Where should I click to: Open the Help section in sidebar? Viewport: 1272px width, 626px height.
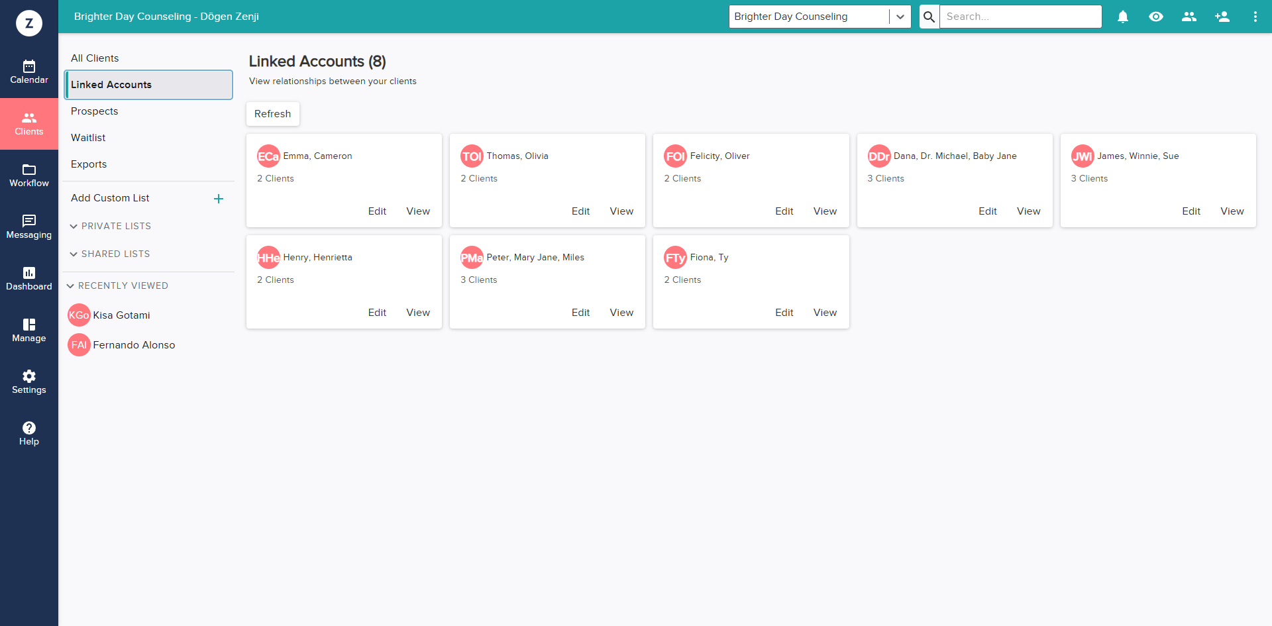(x=29, y=434)
